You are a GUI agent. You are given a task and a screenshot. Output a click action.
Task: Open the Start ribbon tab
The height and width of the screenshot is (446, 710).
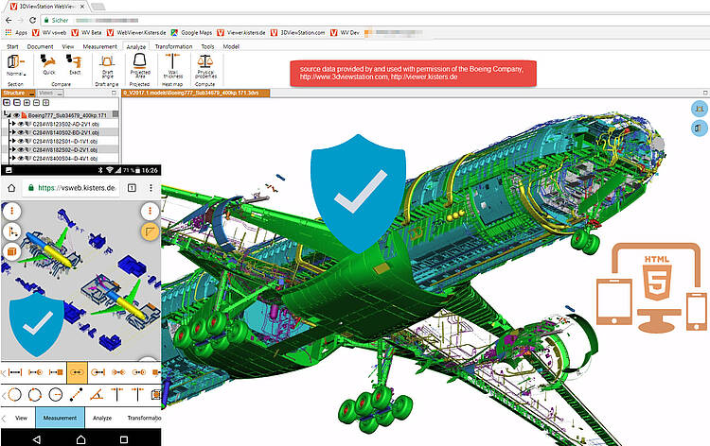coord(12,46)
